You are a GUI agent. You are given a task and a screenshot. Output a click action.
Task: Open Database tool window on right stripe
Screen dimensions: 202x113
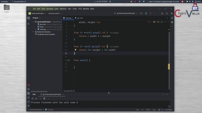172,22
